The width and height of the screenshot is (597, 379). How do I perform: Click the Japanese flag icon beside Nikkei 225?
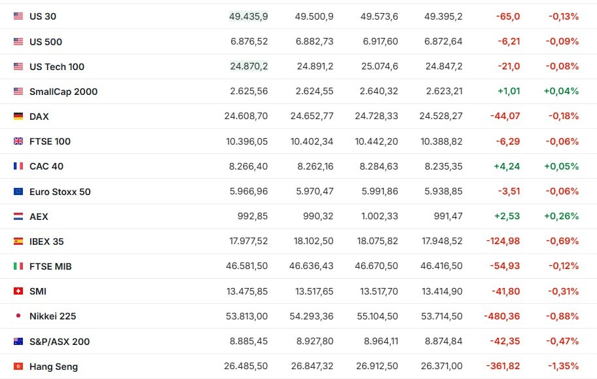pos(18,316)
